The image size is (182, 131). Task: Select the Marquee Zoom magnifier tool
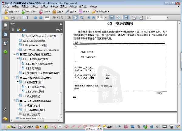point(82,18)
